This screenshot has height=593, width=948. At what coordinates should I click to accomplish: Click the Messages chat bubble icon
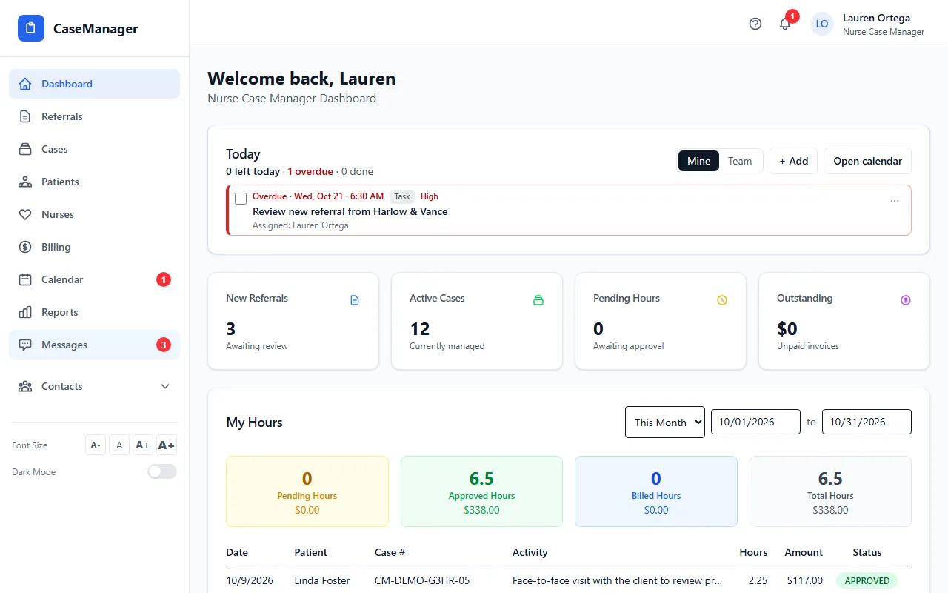(25, 345)
